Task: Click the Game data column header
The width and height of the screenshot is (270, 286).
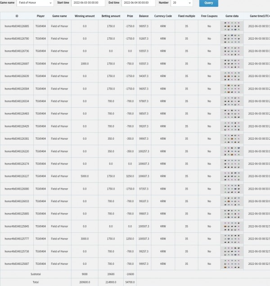Action: pyautogui.click(x=232, y=16)
